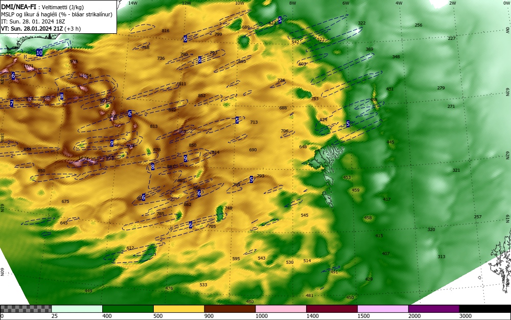Click the '8W' longitude label
Image resolution: width=511 pixels, height=320 pixels.
click(293, 3)
